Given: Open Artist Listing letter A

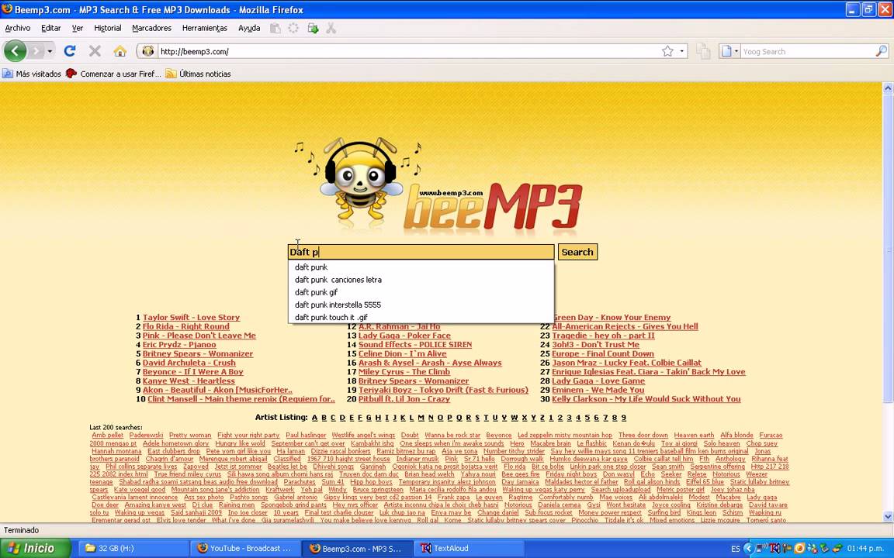Looking at the screenshot, I should click(x=315, y=418).
